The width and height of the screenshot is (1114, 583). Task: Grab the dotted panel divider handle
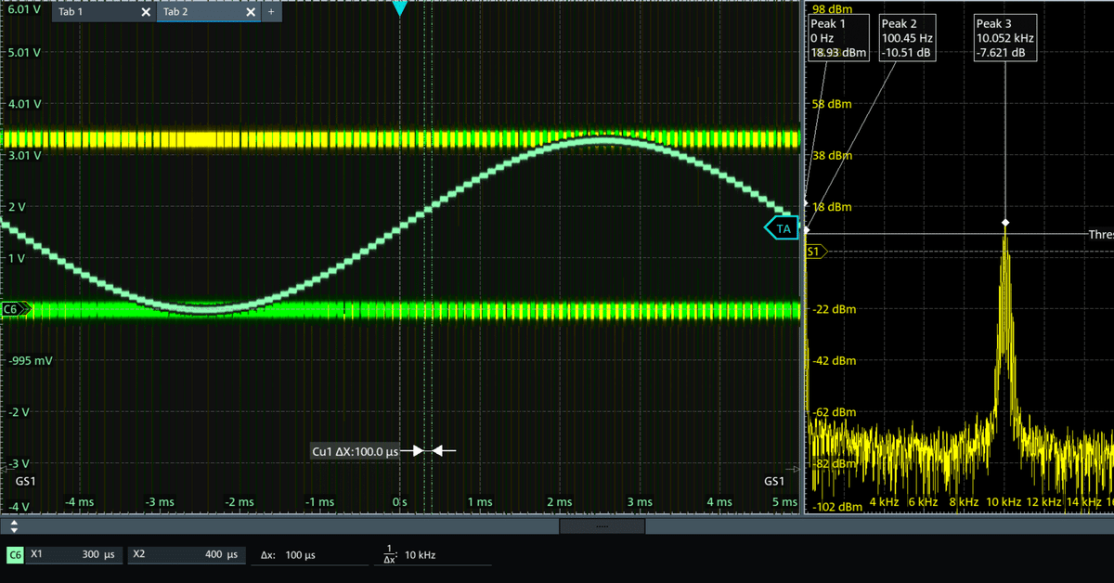click(602, 526)
